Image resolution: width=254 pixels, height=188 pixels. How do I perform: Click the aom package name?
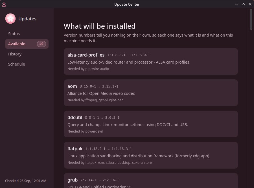pos(72,86)
